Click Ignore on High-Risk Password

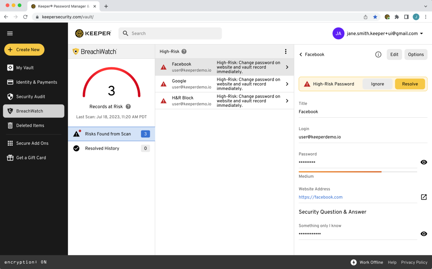tap(377, 84)
